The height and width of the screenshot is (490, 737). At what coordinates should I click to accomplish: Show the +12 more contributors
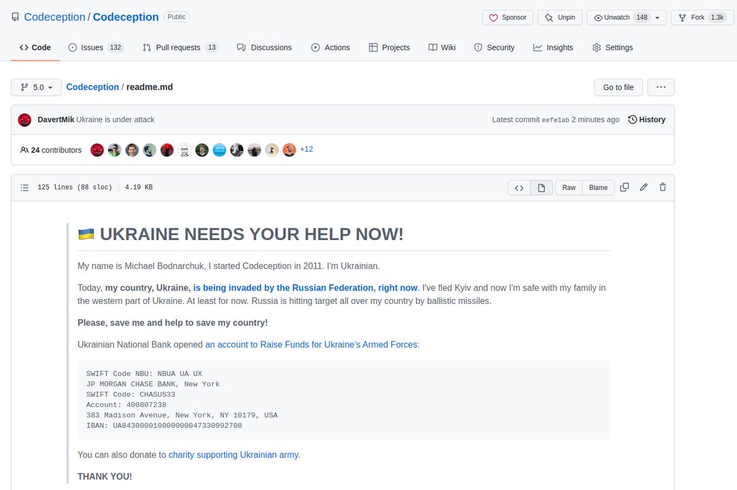pos(306,149)
